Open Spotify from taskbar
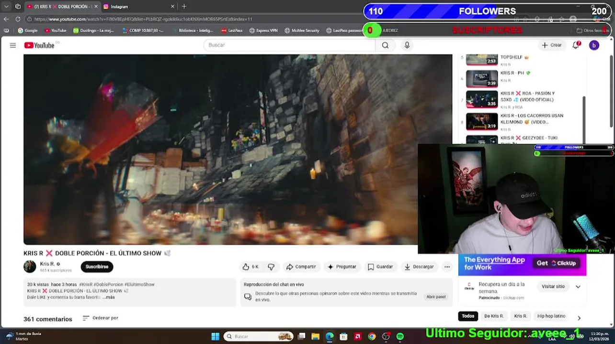615x344 pixels. [x=400, y=336]
